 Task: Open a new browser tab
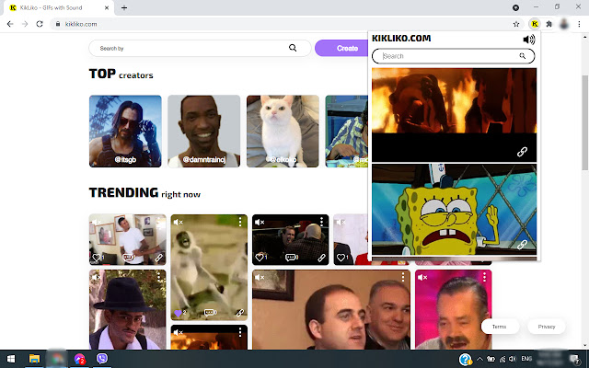tap(124, 7)
